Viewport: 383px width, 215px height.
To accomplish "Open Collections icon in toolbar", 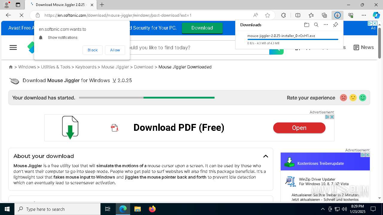I will [x=324, y=15].
